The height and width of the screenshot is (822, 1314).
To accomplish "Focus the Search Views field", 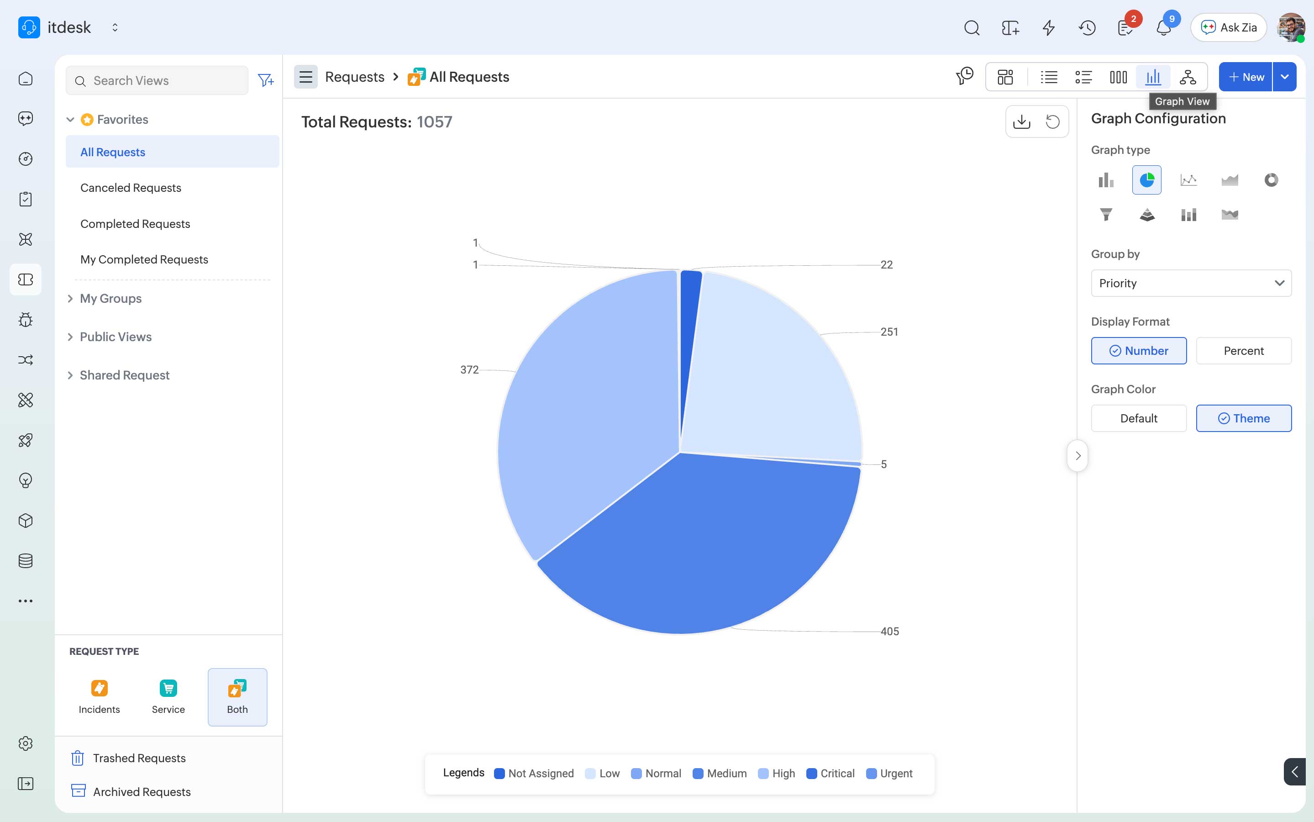I will point(157,80).
